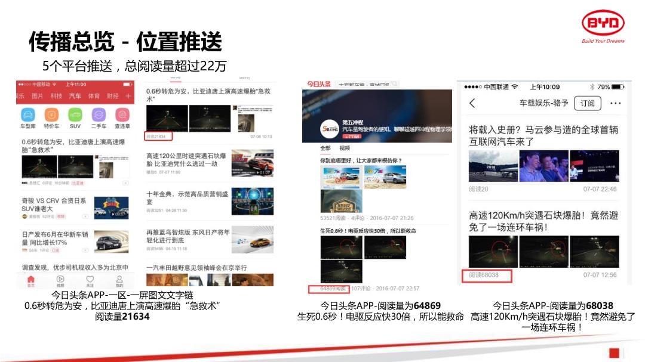Open the Nissan sedan thumbnail
This screenshot has height=362, width=645.
click(x=112, y=242)
